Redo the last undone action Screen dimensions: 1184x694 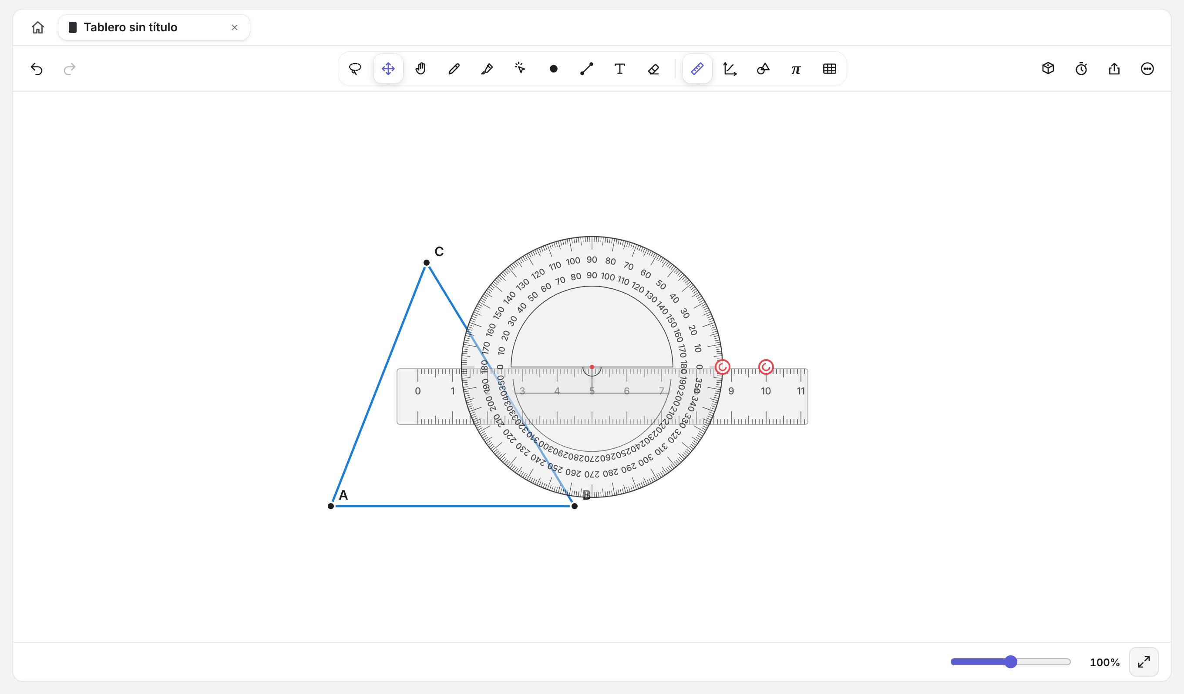coord(70,69)
